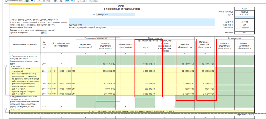Viewport: 266px width, 119px height.
Task: Collapse the section 1 'в том числе' group
Action: pos(5,66)
